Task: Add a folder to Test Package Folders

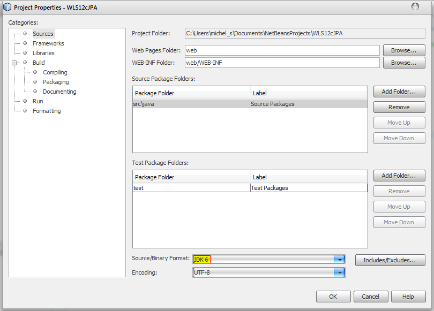Action: (x=399, y=176)
